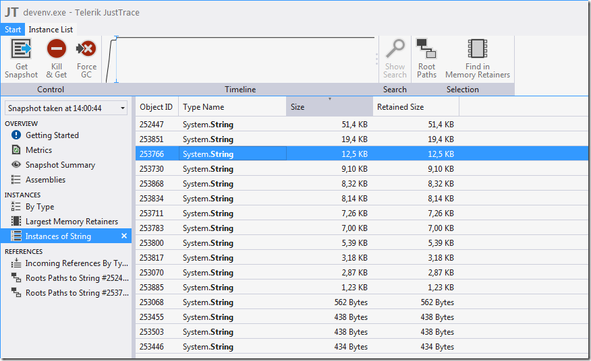The height and width of the screenshot is (361, 591).
Task: Sort by the Type Name column header
Action: tap(233, 107)
